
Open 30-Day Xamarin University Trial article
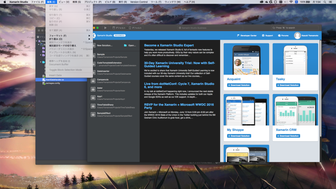point(179,65)
